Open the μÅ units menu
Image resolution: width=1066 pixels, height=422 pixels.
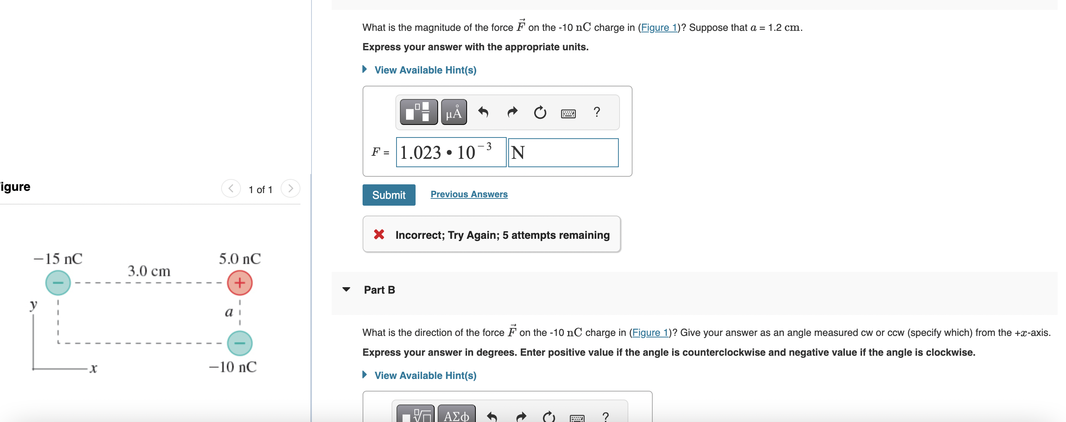pyautogui.click(x=454, y=112)
